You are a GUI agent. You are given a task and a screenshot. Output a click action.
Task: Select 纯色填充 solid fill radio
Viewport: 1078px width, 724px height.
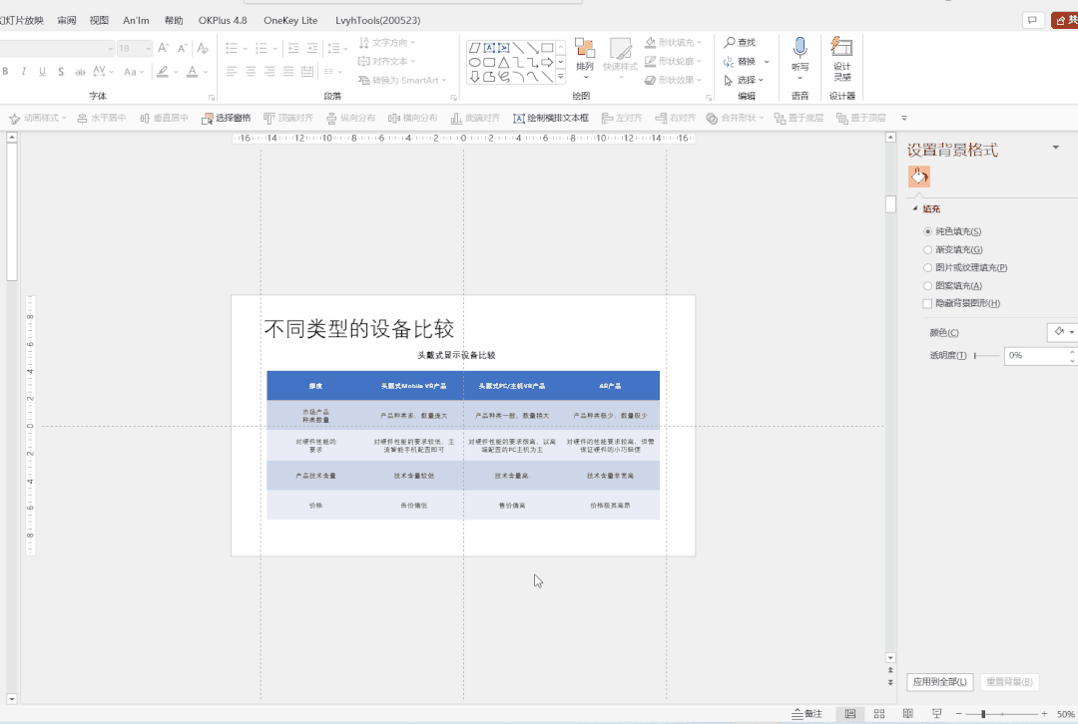point(927,231)
